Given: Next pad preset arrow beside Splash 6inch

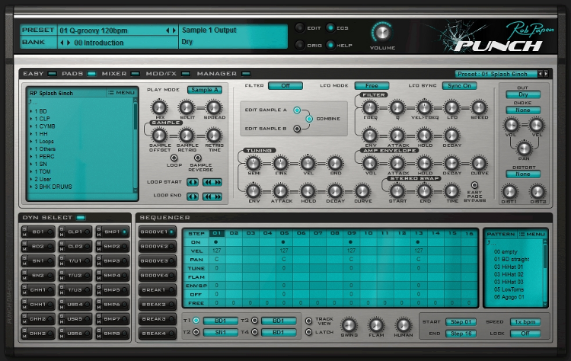Looking at the screenshot, I should point(546,74).
